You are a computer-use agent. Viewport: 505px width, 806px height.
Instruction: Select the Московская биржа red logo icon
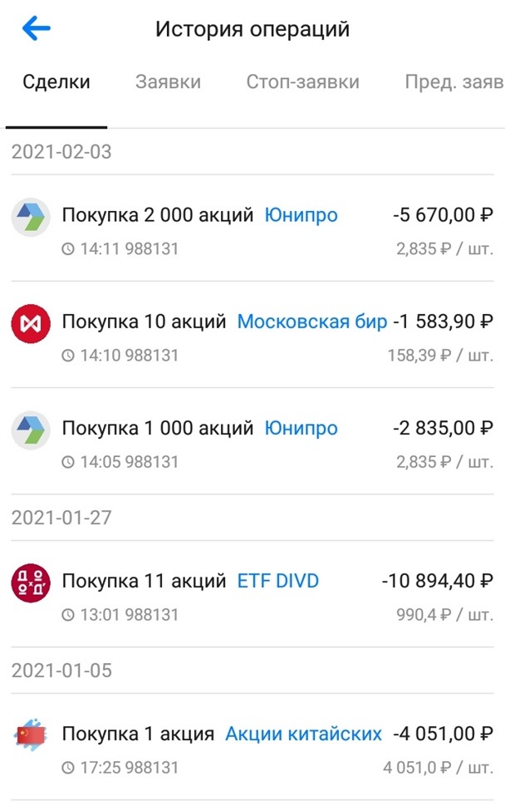31,321
